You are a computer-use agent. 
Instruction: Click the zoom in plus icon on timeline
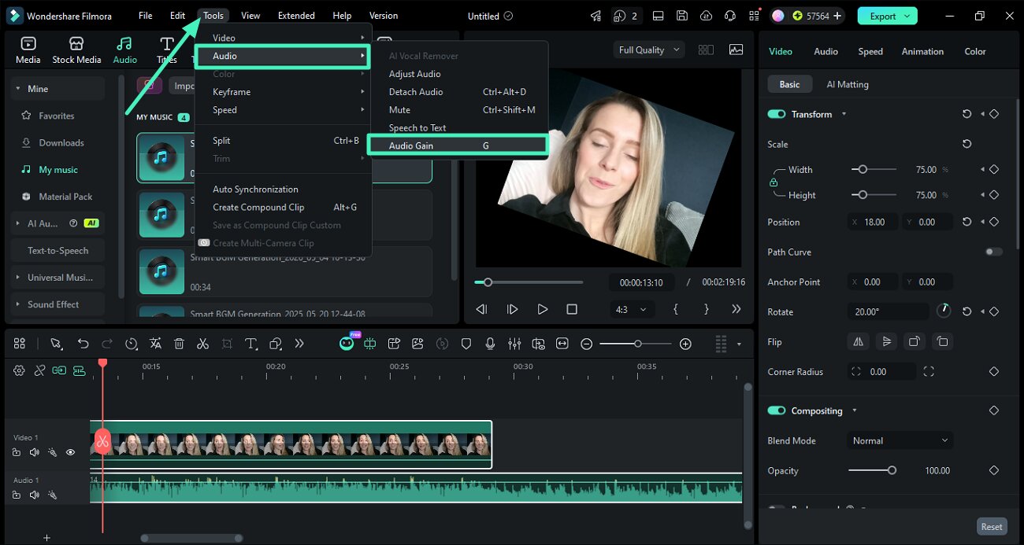tap(685, 344)
